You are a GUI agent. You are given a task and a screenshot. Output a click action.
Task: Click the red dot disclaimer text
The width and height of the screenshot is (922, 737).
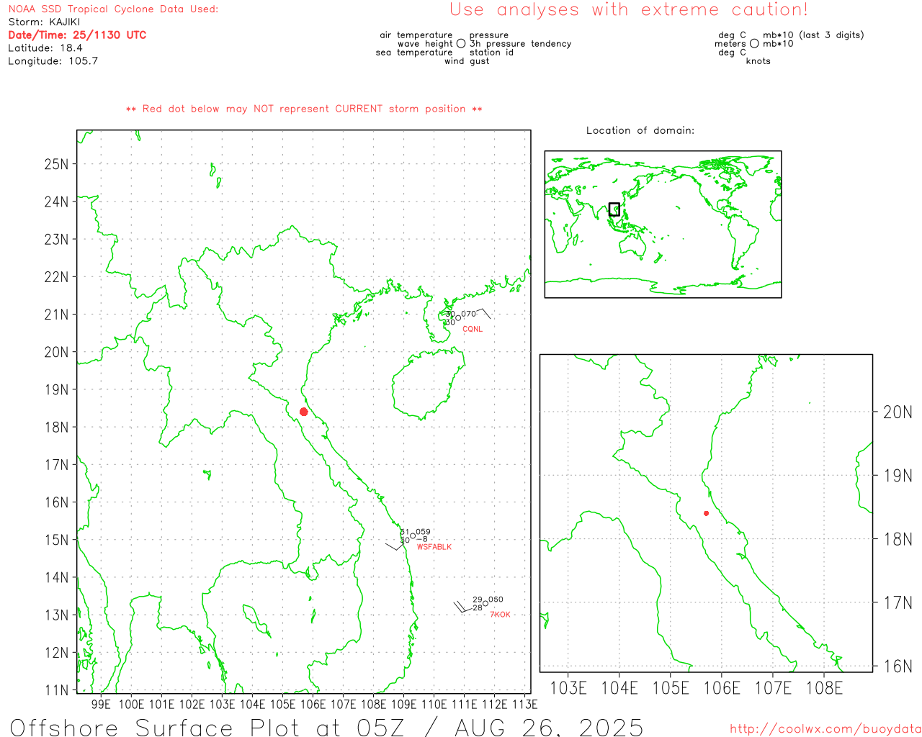(x=304, y=109)
